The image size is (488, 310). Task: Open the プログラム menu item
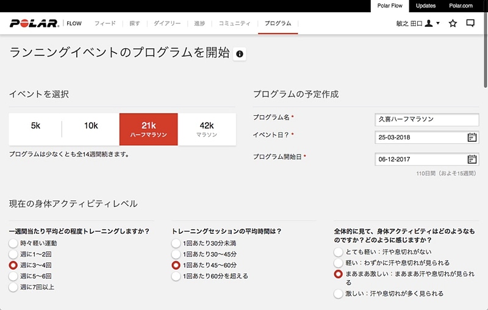[278, 23]
